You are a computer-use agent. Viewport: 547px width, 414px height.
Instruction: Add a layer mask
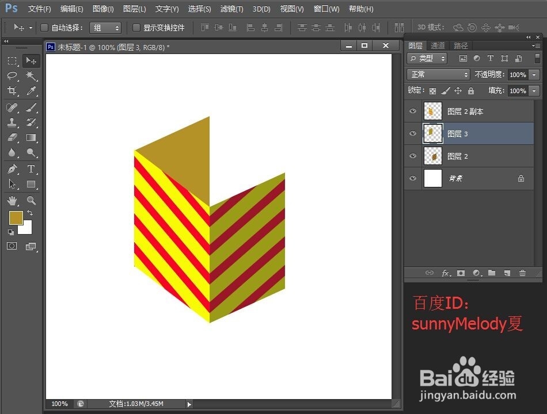point(461,273)
